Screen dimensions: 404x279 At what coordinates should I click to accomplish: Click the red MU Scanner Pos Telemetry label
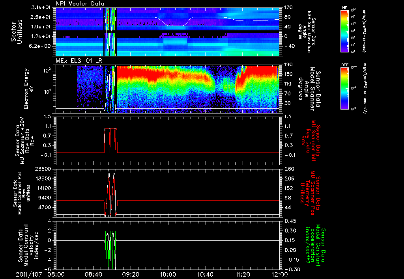310,193
